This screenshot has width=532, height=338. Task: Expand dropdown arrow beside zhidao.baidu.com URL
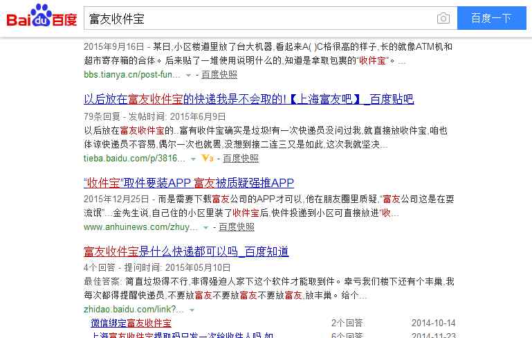[x=192, y=310]
